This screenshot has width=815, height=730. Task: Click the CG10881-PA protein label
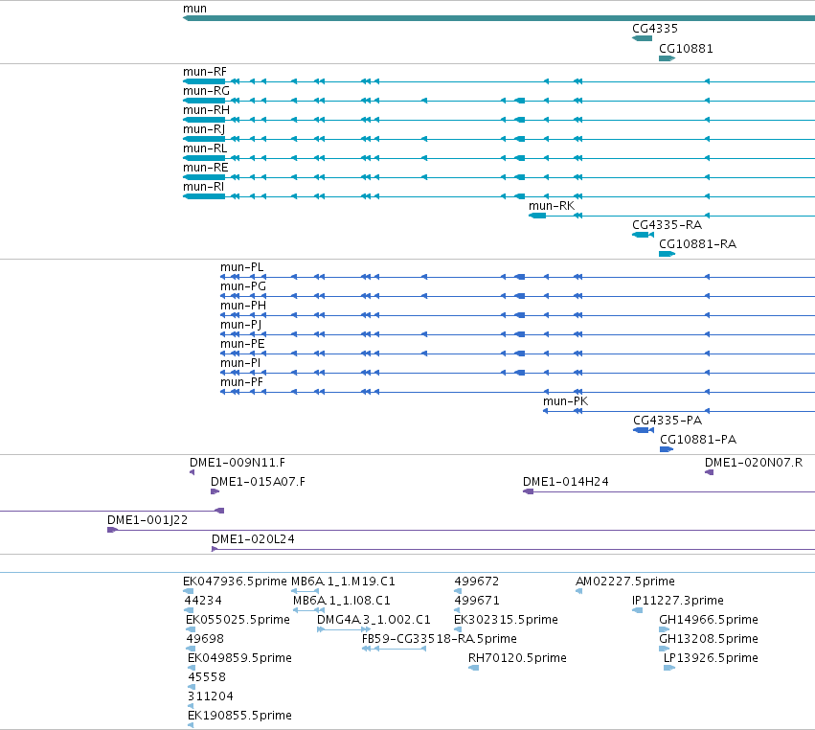tap(698, 440)
